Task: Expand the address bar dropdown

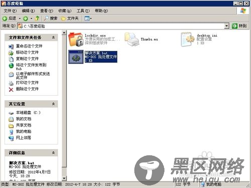Action: pos(227,26)
